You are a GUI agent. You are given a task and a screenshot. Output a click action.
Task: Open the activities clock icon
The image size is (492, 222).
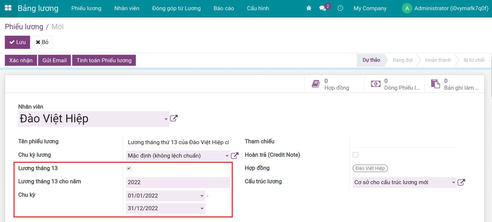coord(340,8)
